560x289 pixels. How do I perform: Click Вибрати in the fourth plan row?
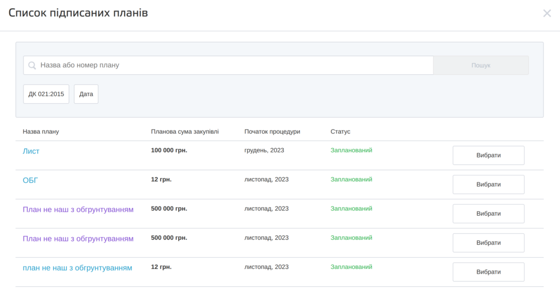[488, 243]
